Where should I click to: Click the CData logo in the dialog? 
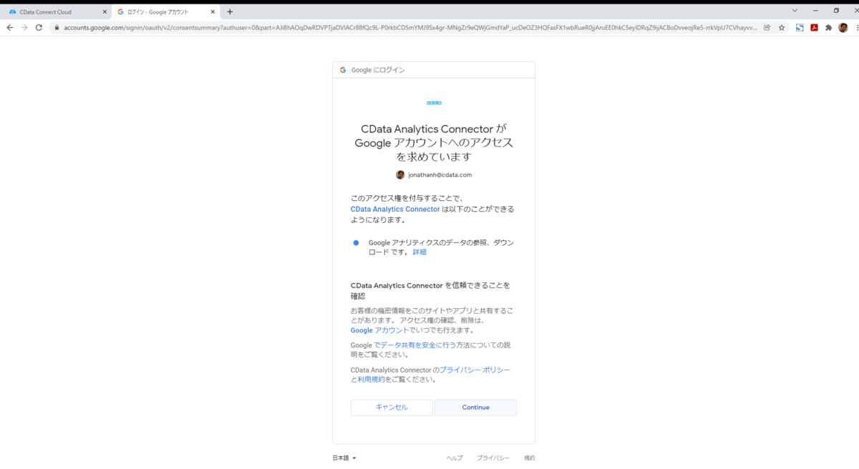click(434, 102)
